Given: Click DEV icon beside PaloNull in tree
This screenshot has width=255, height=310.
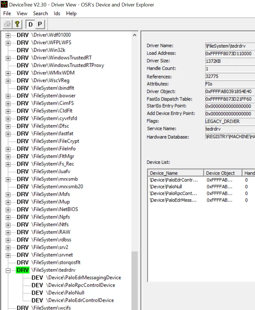Looking at the screenshot, I should (37, 293).
